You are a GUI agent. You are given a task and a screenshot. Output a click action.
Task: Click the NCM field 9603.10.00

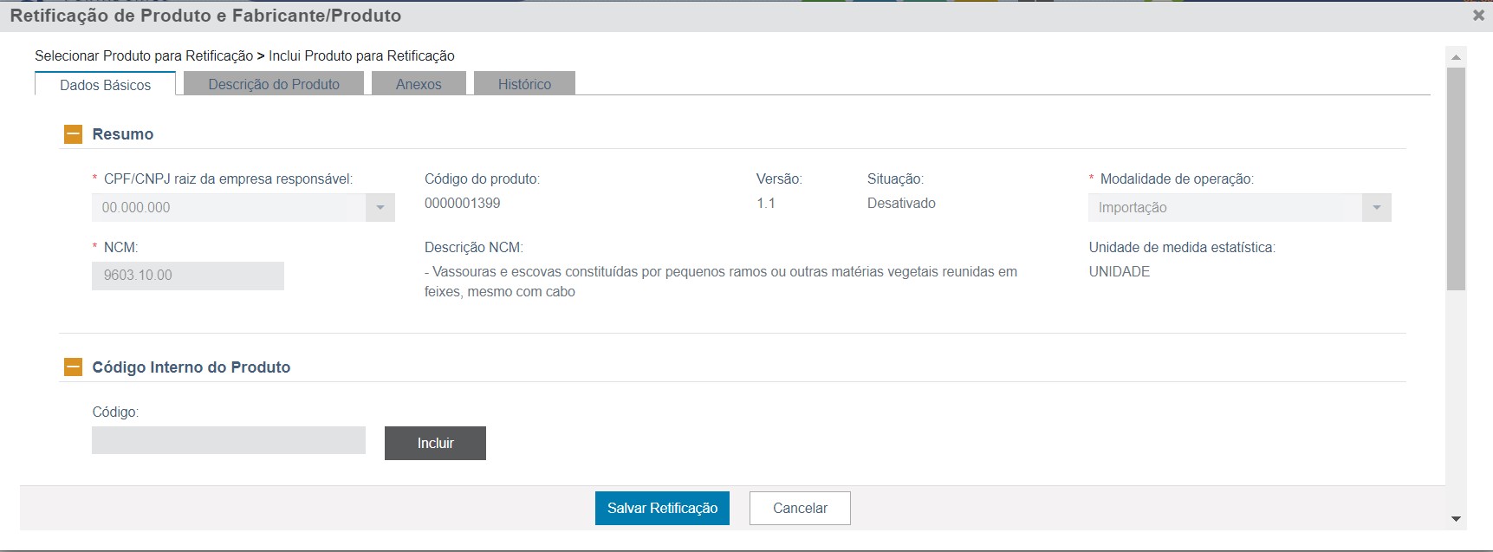pos(188,276)
